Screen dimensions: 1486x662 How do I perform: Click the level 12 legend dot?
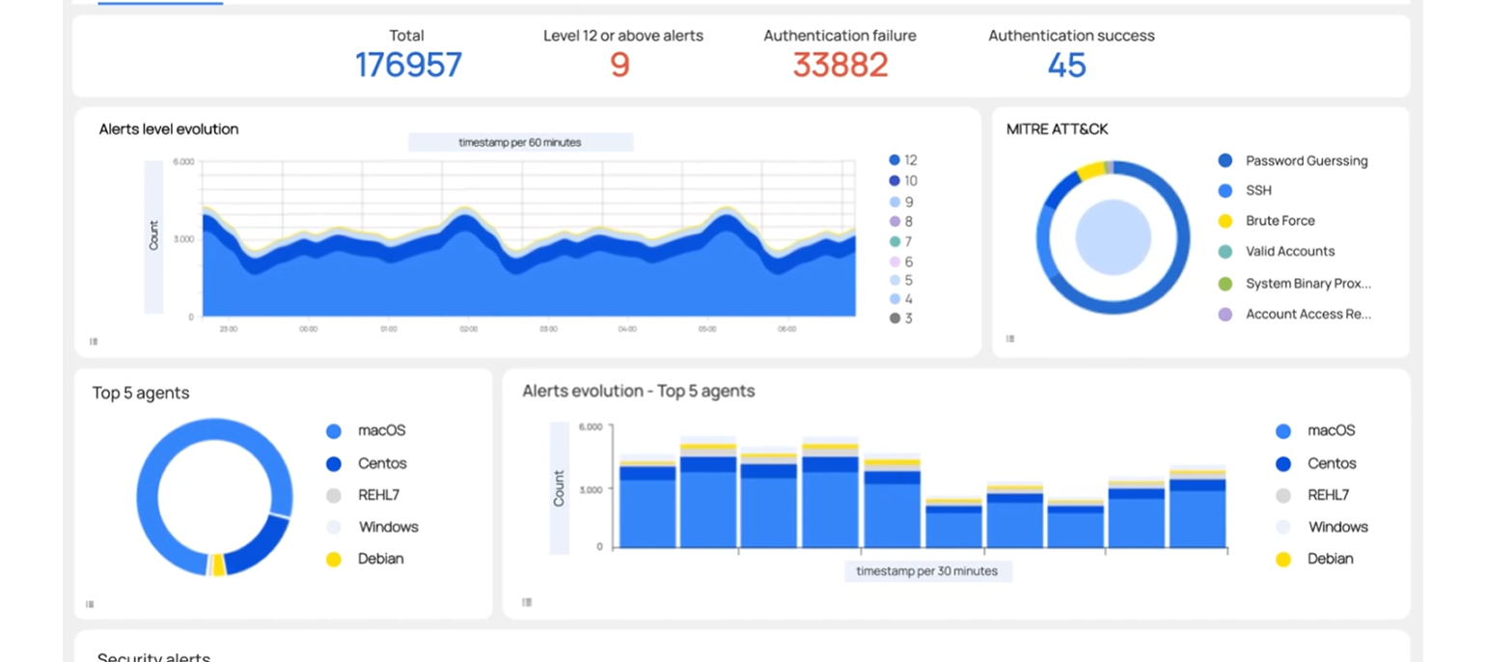coord(894,160)
